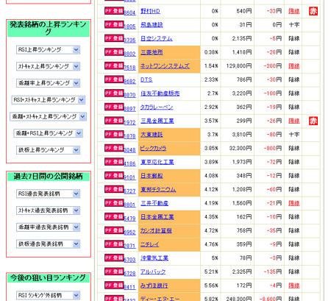Click the PF登録 button for みずほ銀行
The width and height of the screenshot is (331, 301).
(x=114, y=286)
